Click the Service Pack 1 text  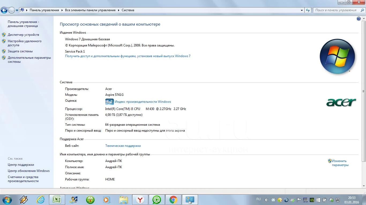click(75, 52)
